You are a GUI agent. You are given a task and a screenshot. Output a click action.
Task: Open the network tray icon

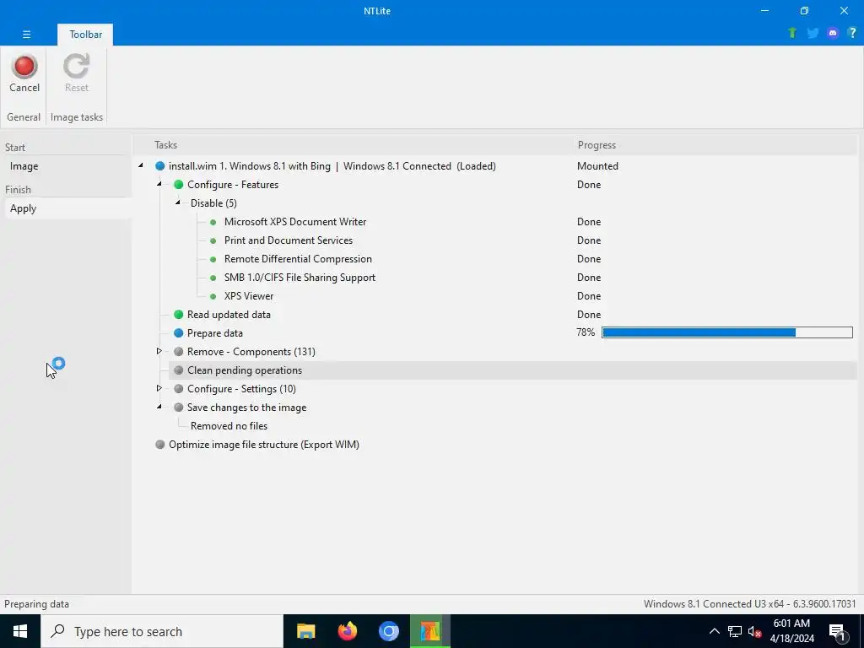(x=735, y=631)
